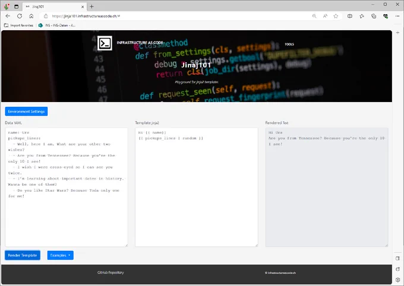Viewport: 404px width, 286px height.
Task: Select the Jinaj101 browser tab
Action: (55, 7)
